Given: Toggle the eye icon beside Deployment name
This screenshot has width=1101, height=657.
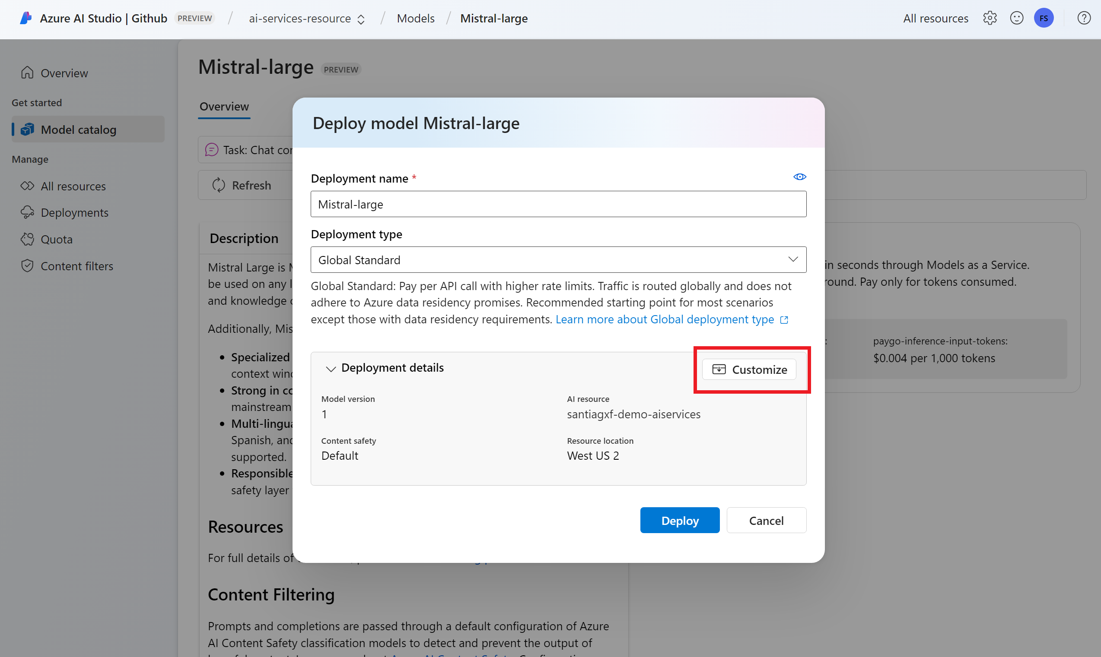Looking at the screenshot, I should point(799,177).
